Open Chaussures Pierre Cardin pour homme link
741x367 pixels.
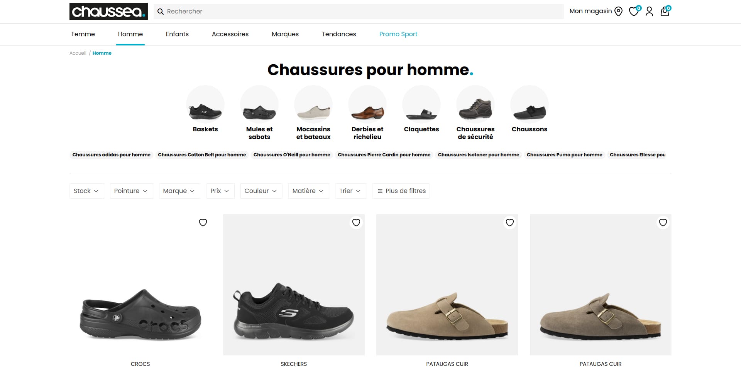coord(384,155)
